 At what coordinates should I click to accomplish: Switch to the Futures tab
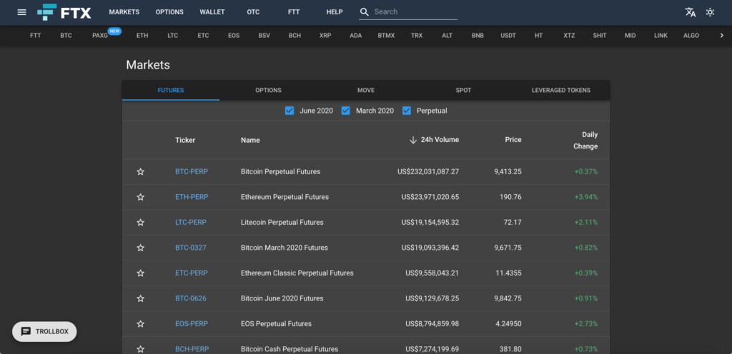171,91
